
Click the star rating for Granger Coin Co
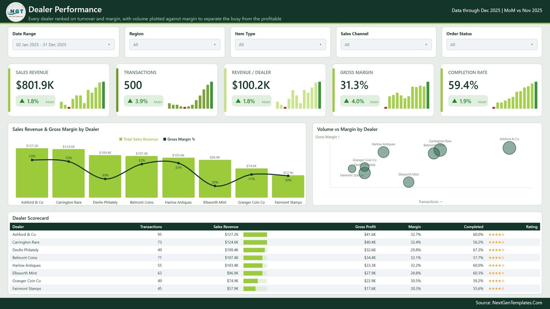tap(496, 281)
